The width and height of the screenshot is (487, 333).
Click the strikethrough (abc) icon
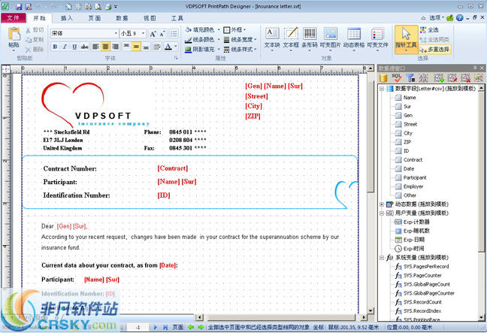pyautogui.click(x=84, y=47)
